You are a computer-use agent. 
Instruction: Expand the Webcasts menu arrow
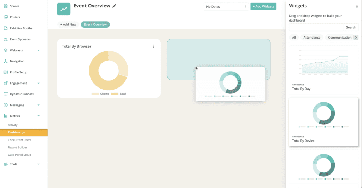(39, 50)
